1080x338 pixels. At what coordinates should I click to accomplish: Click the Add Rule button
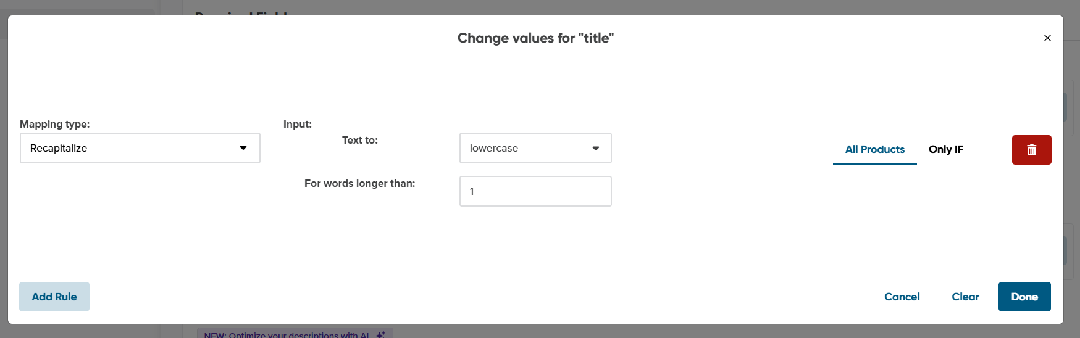coord(54,297)
